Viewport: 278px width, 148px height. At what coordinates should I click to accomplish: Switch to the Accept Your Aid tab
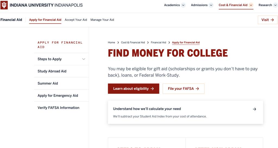[x=76, y=20]
